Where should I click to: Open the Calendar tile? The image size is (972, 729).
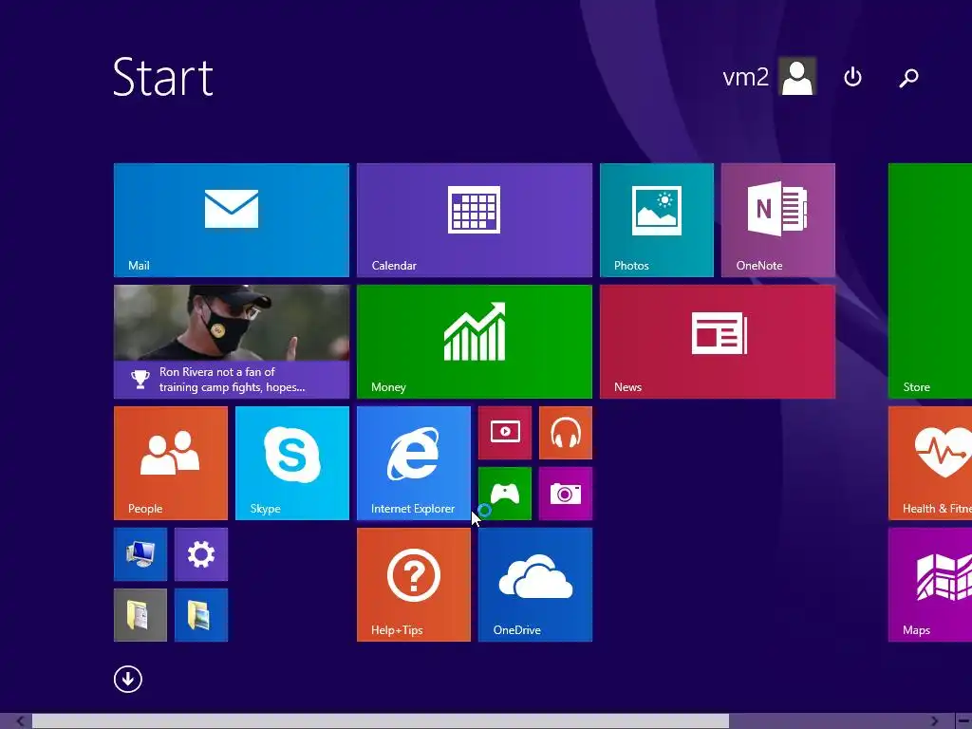(475, 220)
